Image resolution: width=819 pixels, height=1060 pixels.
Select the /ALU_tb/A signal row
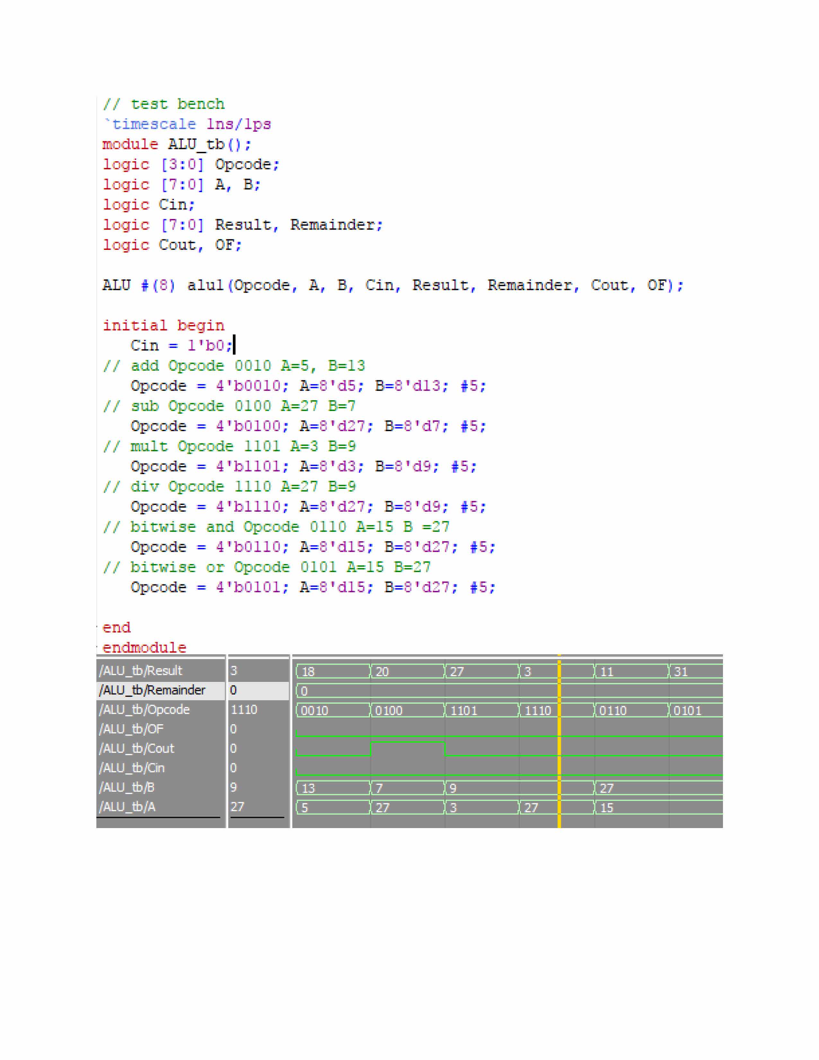(x=128, y=807)
